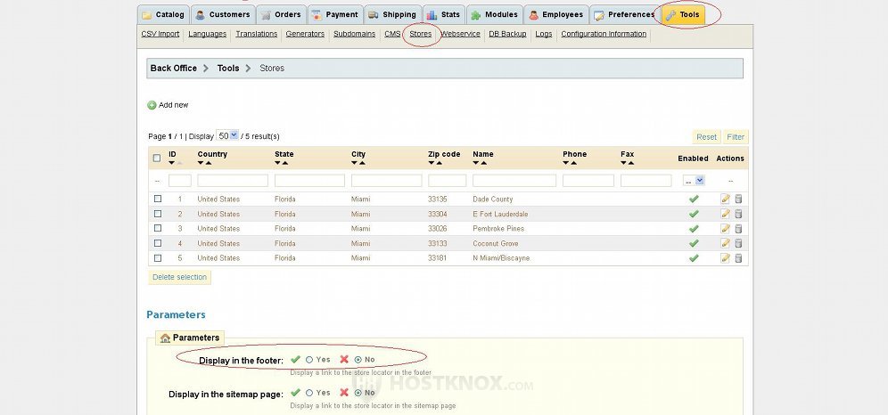Check the box for store ID 5
Screen dimensions: 888x415
coord(158,258)
